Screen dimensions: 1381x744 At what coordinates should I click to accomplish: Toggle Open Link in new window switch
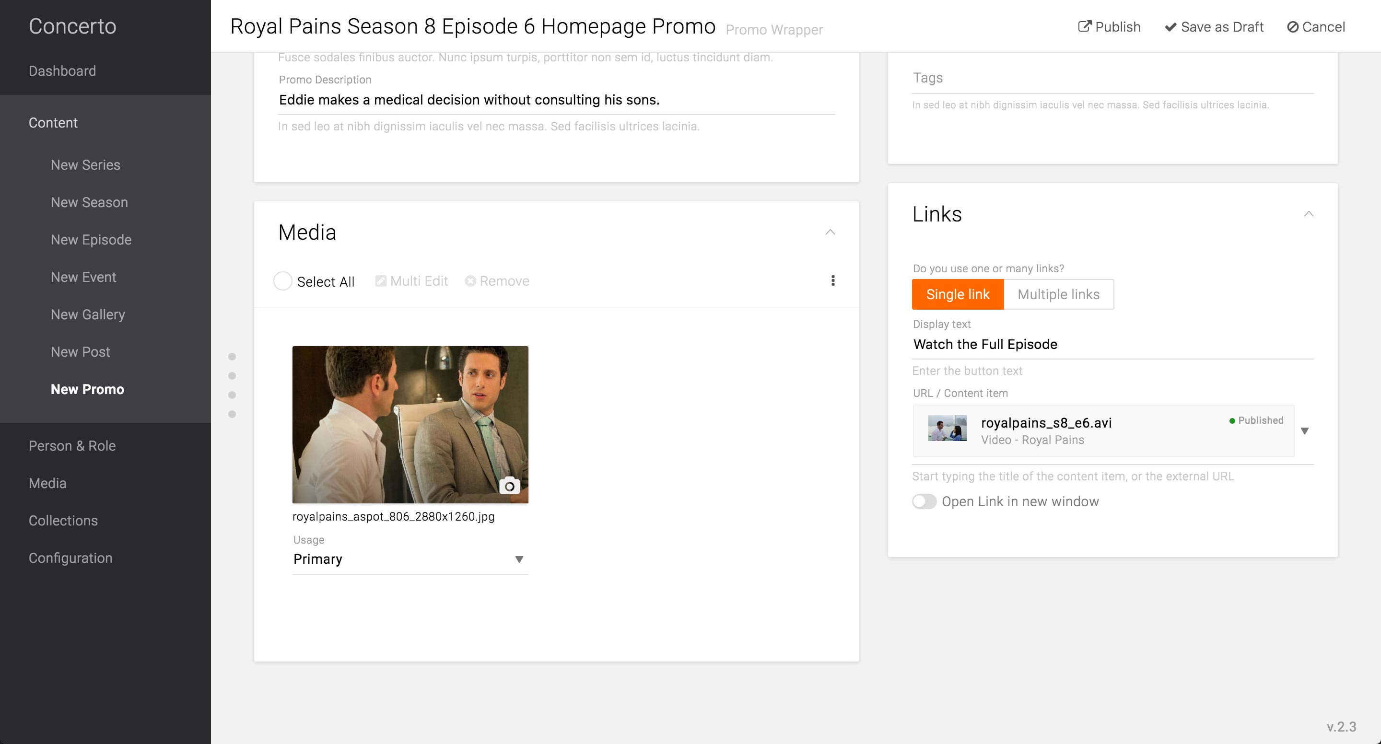[x=924, y=501]
